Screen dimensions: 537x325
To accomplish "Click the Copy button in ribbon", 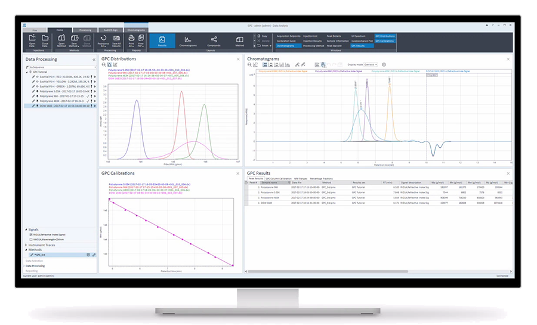I will (x=264, y=36).
